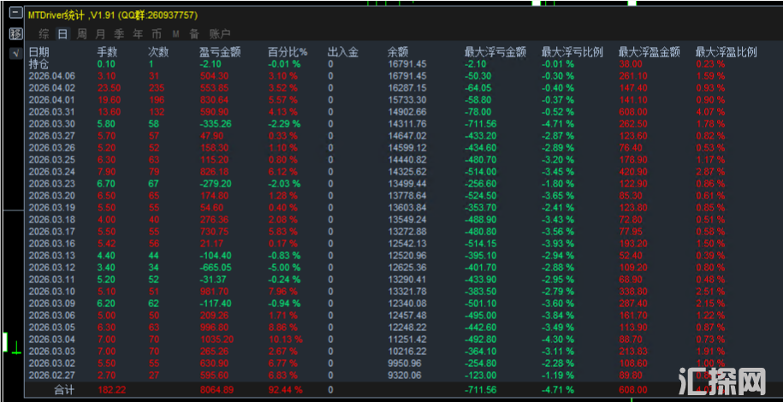
Task: Collapse the statistics panel with minus button
Action: pyautogui.click(x=16, y=14)
